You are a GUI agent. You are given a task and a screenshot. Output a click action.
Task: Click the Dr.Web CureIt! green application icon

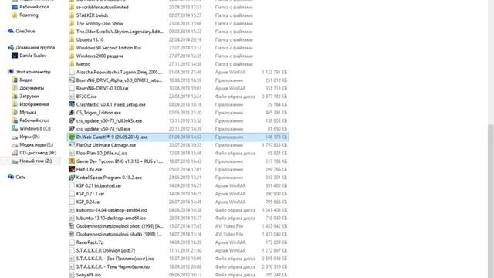coord(72,137)
